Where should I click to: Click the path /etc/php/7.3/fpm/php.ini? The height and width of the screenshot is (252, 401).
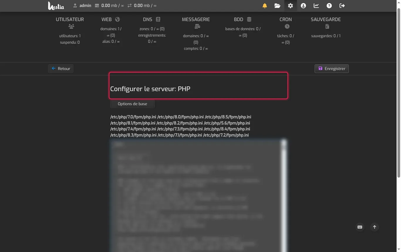(180, 129)
